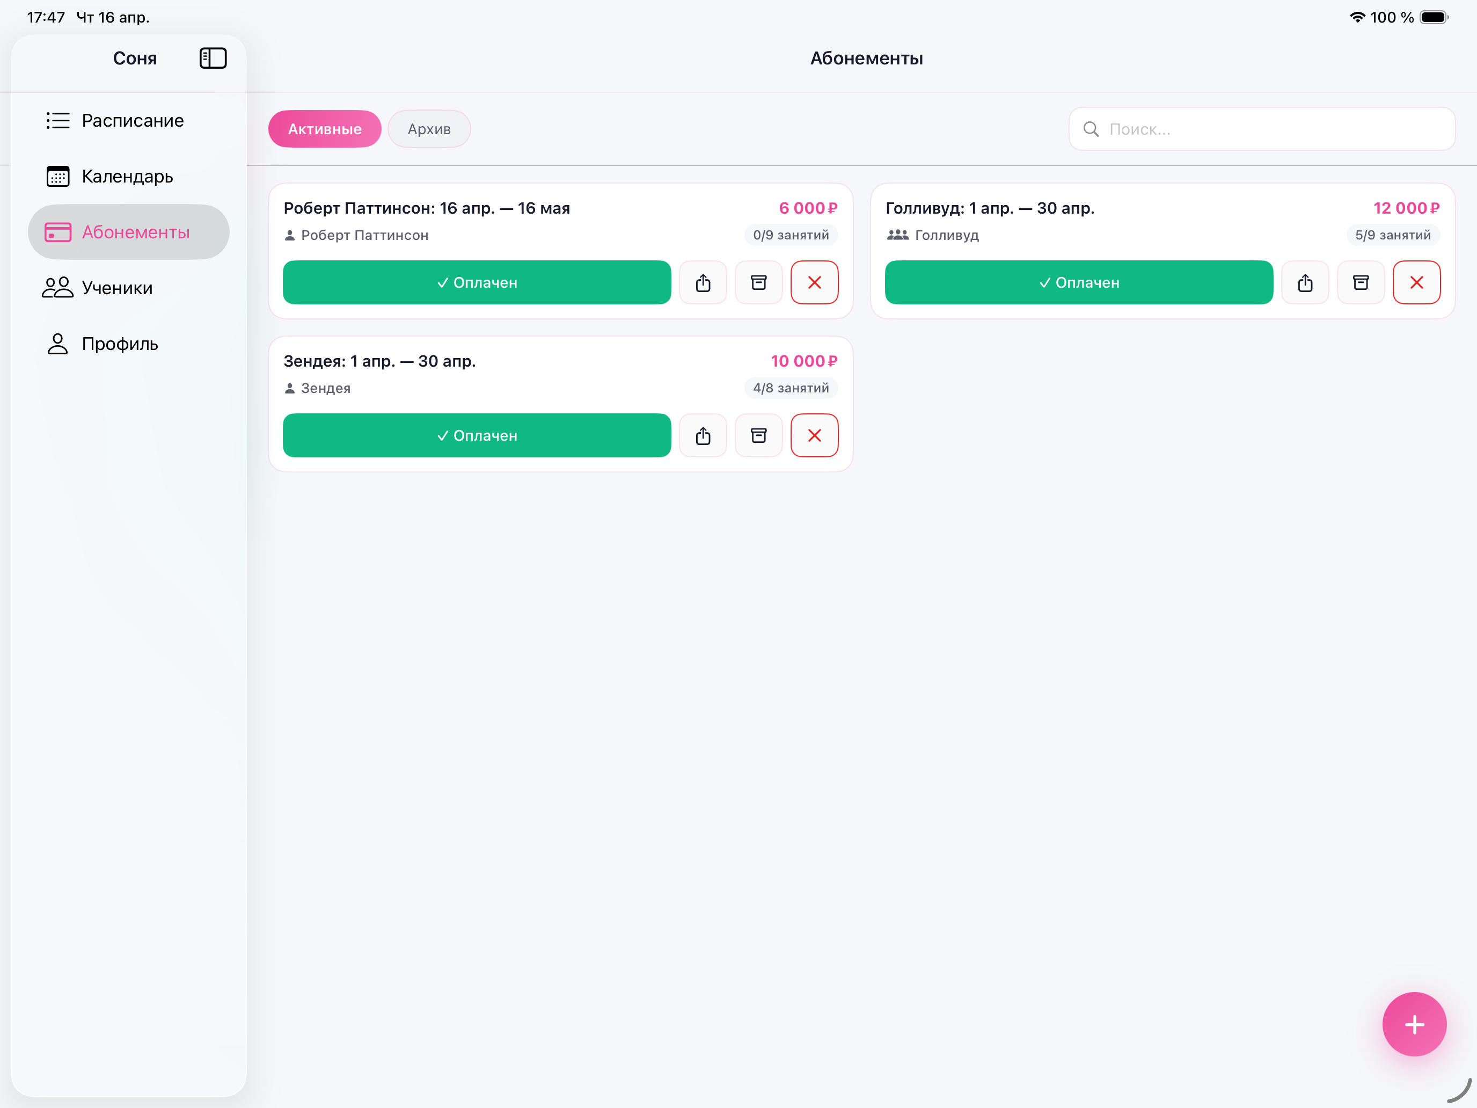
Task: Collapse the sidebar with the panel icon
Action: (213, 58)
